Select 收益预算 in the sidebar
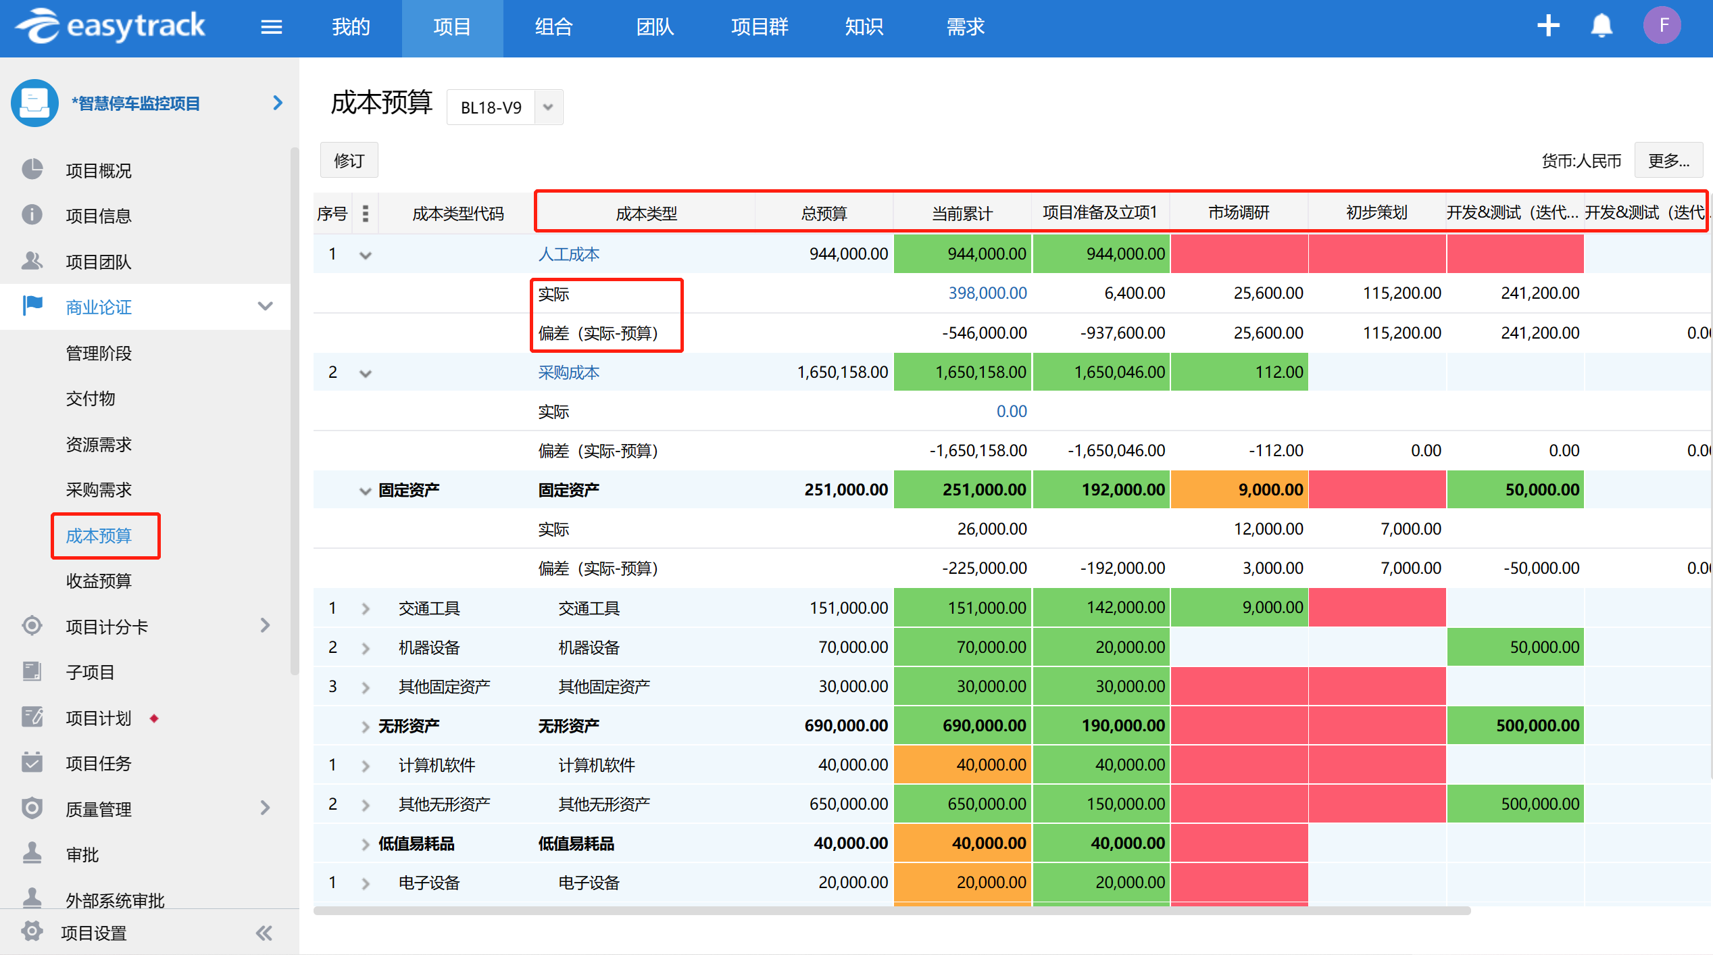Viewport: 1713px width, 955px height. coord(99,581)
